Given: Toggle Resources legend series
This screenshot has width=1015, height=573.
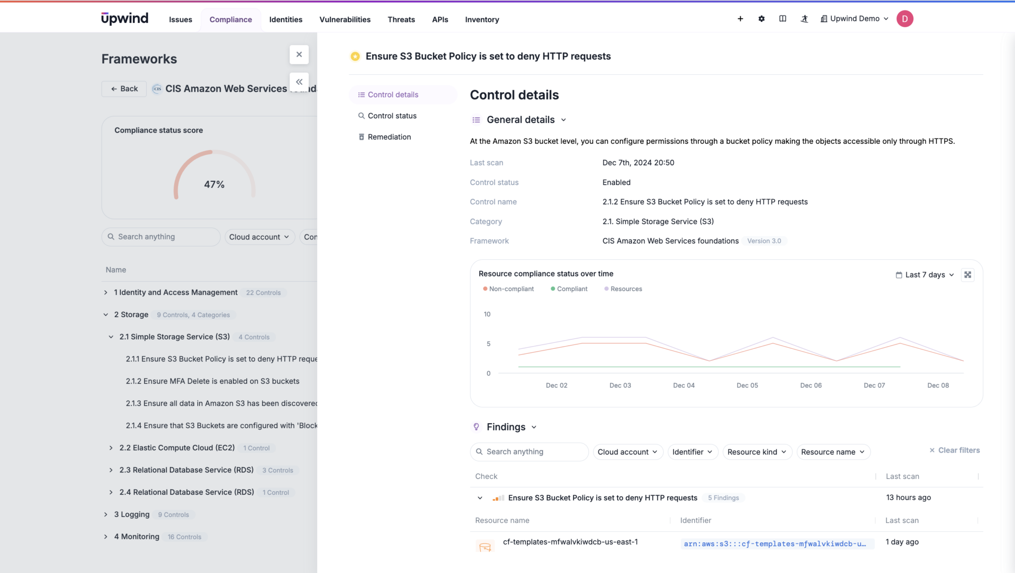Looking at the screenshot, I should coord(623,289).
